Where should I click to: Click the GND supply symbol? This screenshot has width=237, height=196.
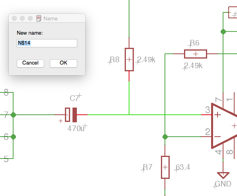223,175
